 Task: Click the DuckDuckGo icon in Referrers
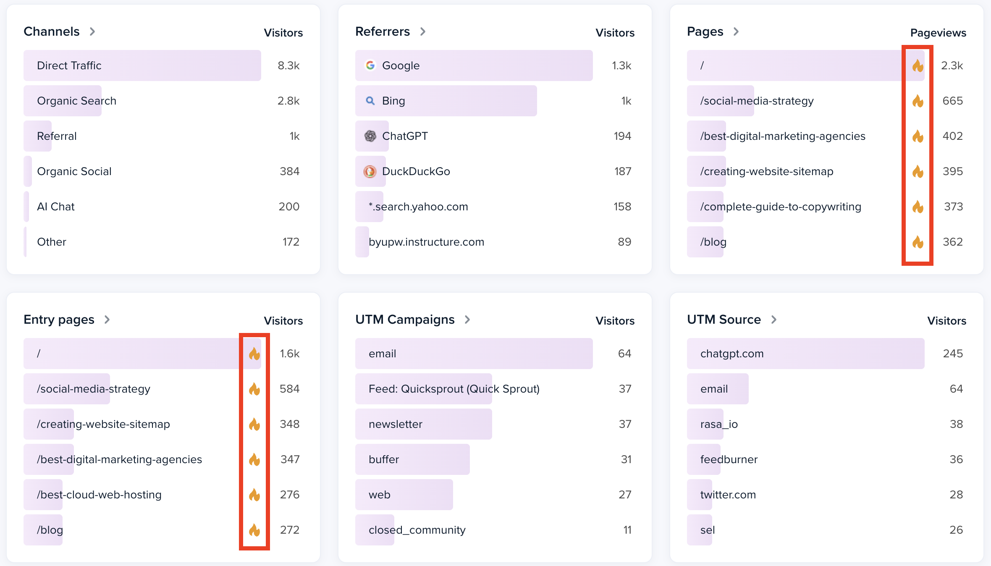pyautogui.click(x=370, y=171)
